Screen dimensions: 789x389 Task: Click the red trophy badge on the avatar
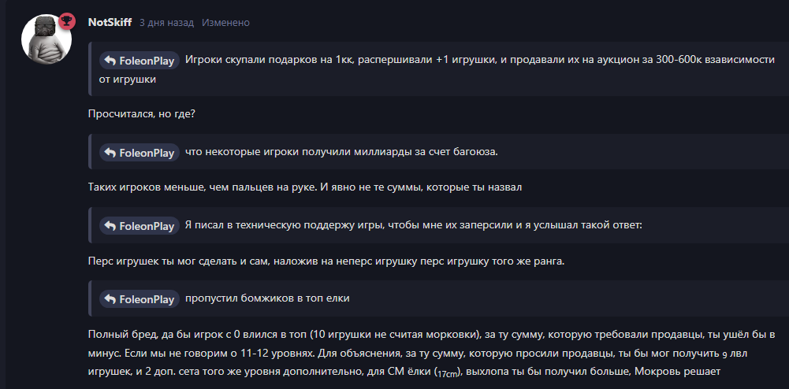tap(66, 21)
